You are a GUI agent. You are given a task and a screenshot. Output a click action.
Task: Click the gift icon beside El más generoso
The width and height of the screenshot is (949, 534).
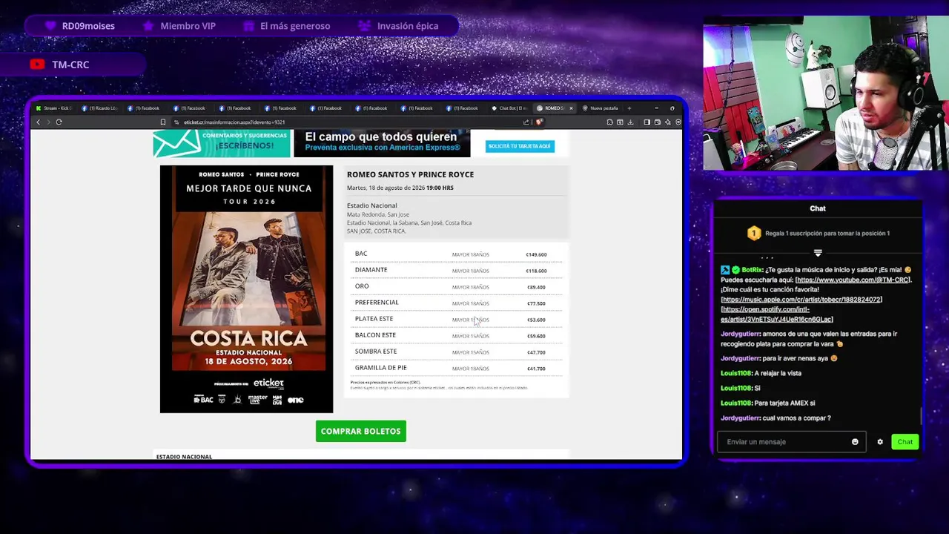(x=248, y=26)
